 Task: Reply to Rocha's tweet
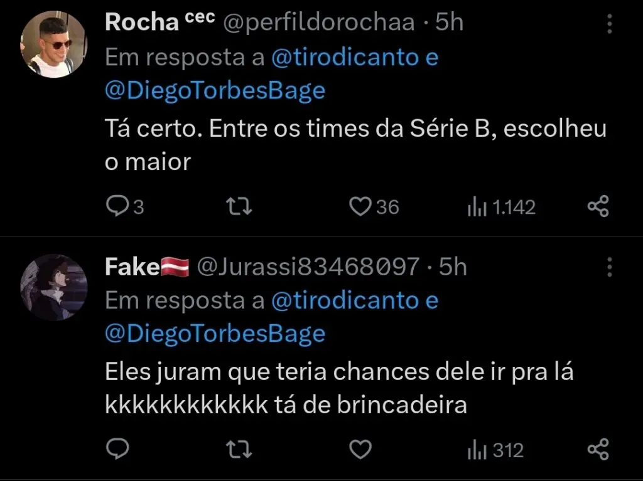116,207
